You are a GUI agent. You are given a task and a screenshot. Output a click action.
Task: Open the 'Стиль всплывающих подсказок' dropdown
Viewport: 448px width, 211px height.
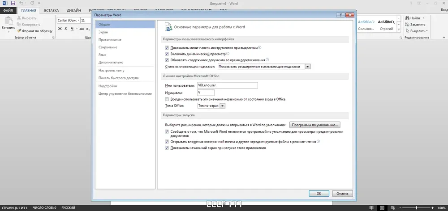click(x=307, y=67)
